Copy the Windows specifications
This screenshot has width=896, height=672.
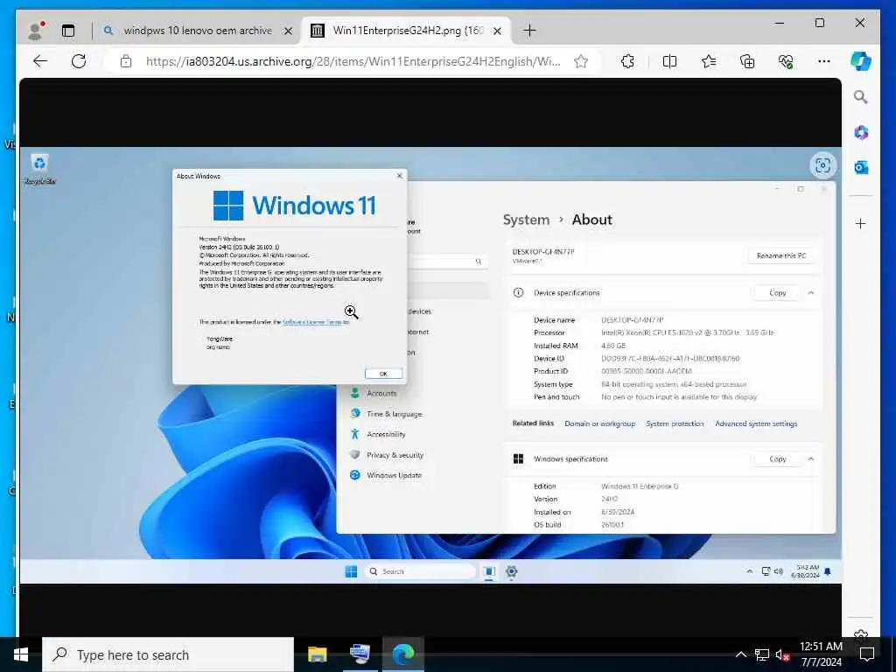coord(777,458)
